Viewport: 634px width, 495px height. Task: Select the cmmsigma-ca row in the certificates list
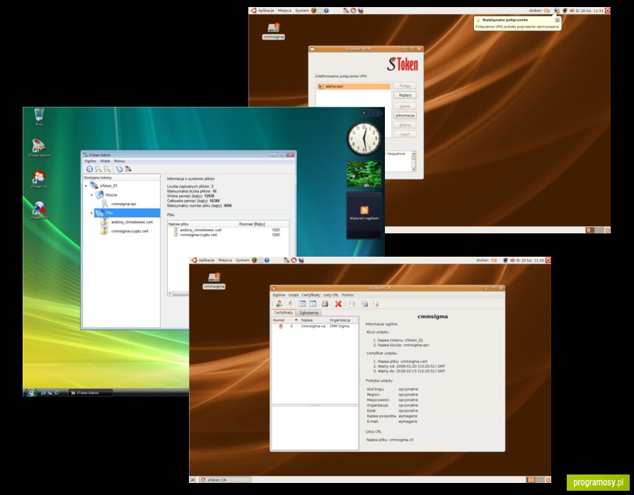click(315, 326)
